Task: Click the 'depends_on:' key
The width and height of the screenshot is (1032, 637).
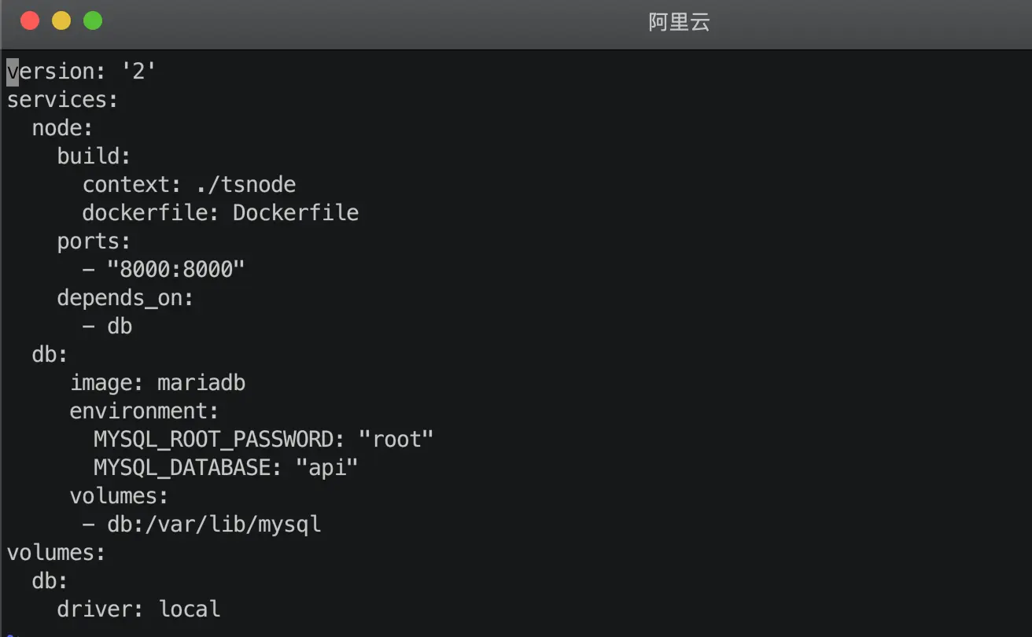Action: pyautogui.click(x=125, y=298)
